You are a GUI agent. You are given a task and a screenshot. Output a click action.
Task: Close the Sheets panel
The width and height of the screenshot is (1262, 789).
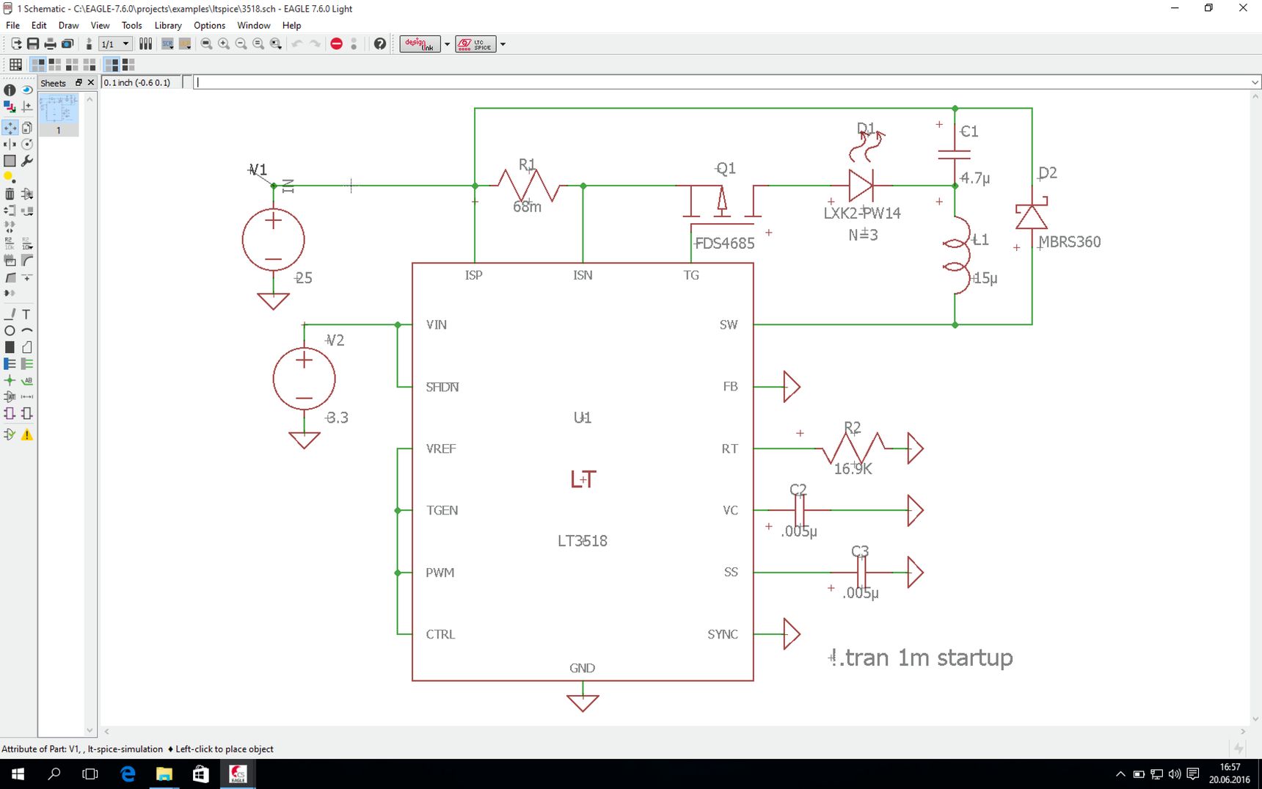[x=91, y=82]
